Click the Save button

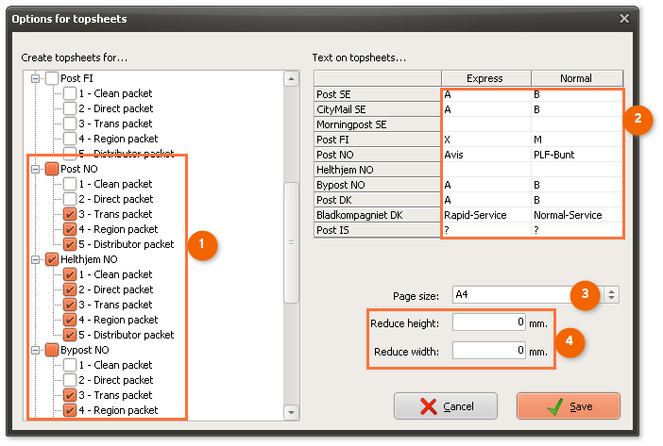(x=569, y=406)
